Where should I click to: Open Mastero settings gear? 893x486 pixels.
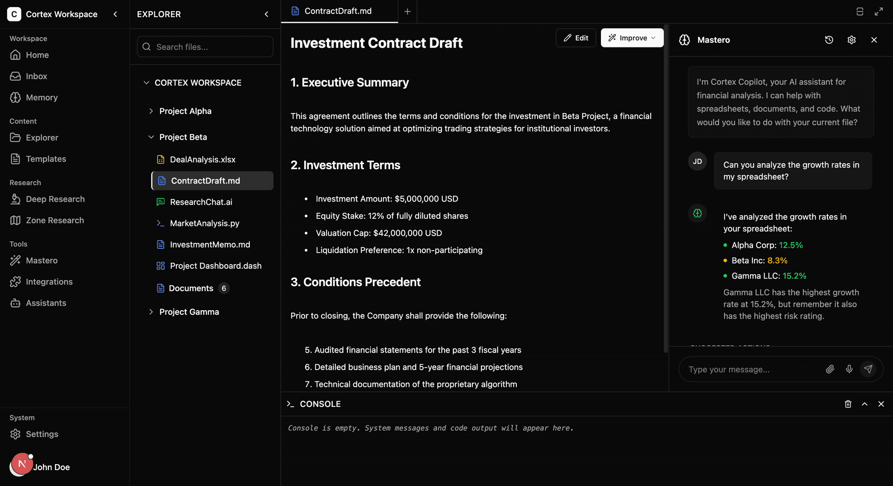852,40
